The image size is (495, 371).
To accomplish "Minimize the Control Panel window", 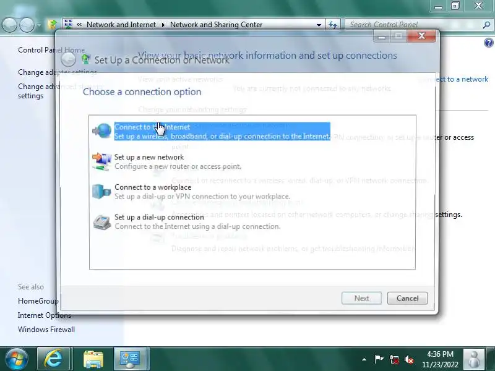I will (x=438, y=6).
